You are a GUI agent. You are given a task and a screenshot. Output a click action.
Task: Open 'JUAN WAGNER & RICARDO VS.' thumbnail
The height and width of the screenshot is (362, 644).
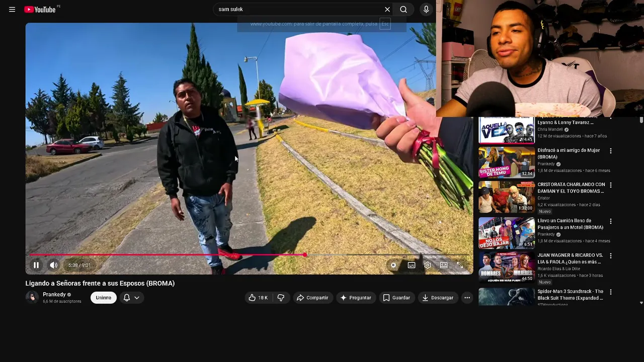point(507,267)
